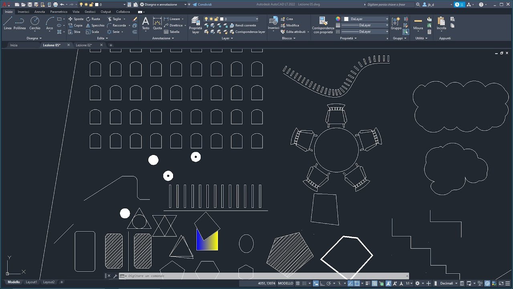This screenshot has width=513, height=289.
Task: Click the Undo arrow
Action: tap(62, 4)
